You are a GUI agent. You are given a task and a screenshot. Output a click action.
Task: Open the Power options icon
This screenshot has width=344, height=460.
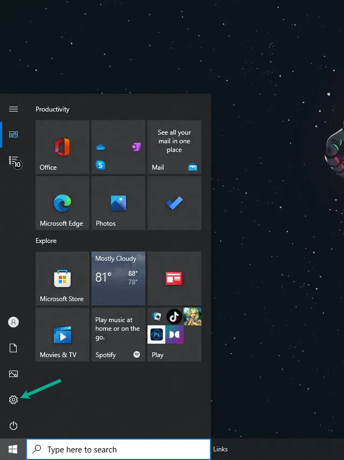tap(13, 426)
